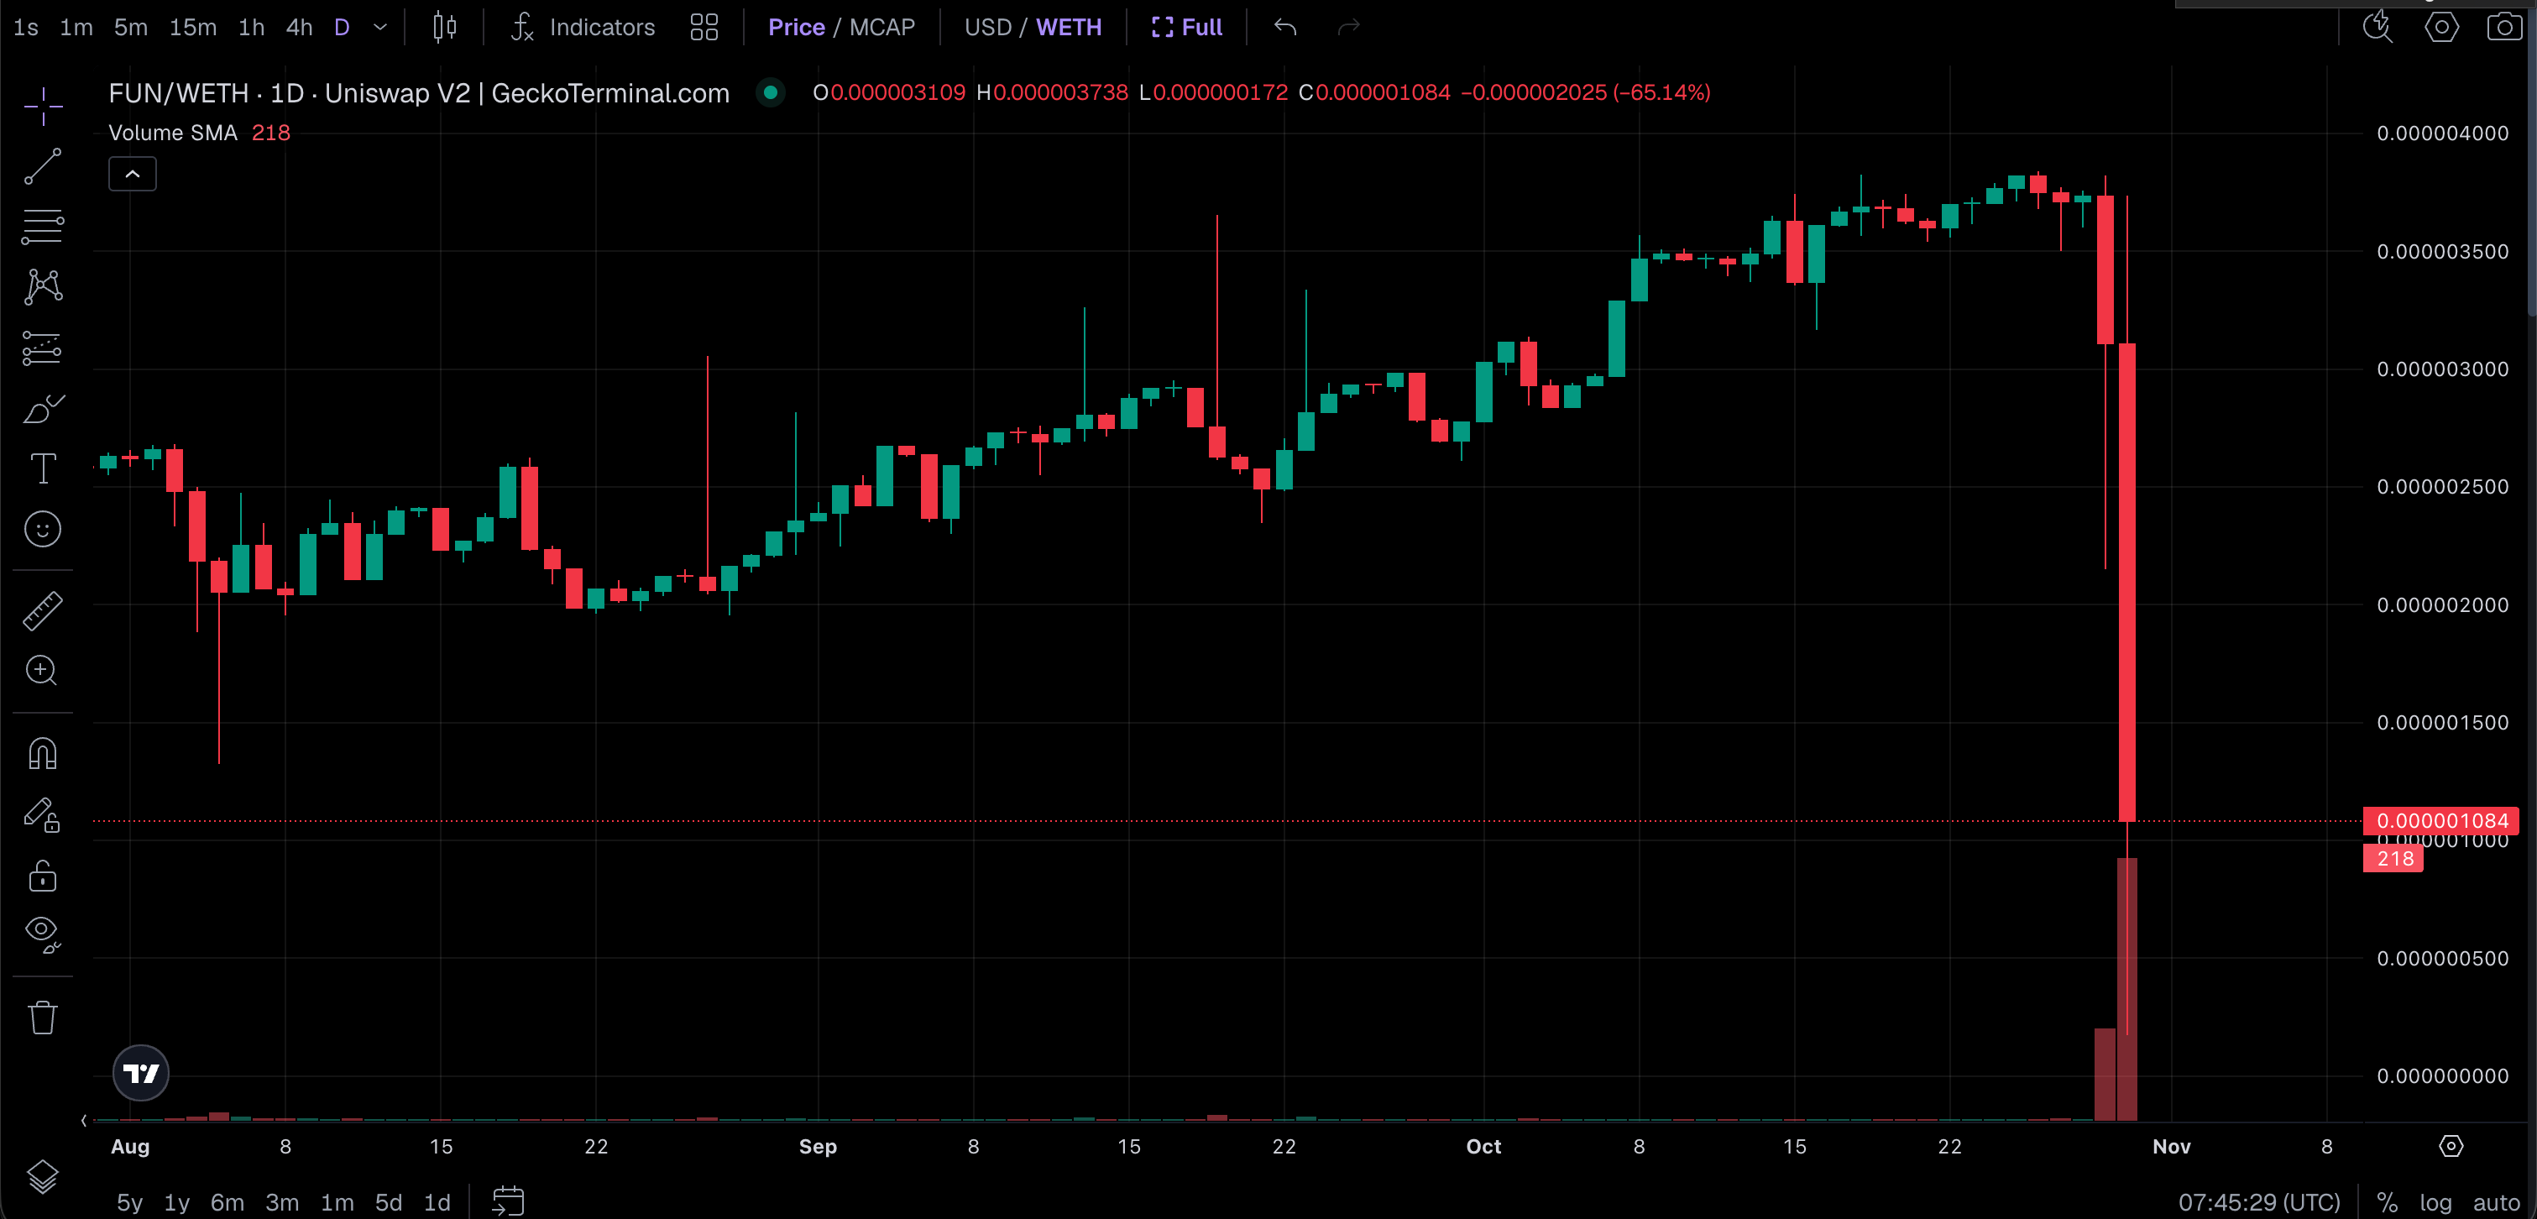The width and height of the screenshot is (2537, 1219).
Task: Toggle percent scale mode
Action: [2388, 1202]
